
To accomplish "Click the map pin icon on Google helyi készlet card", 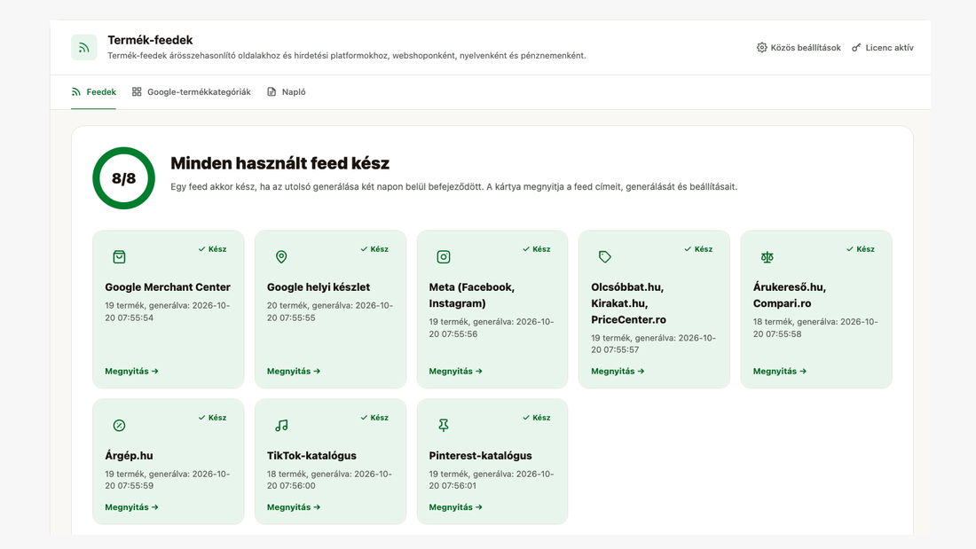I will (x=281, y=257).
